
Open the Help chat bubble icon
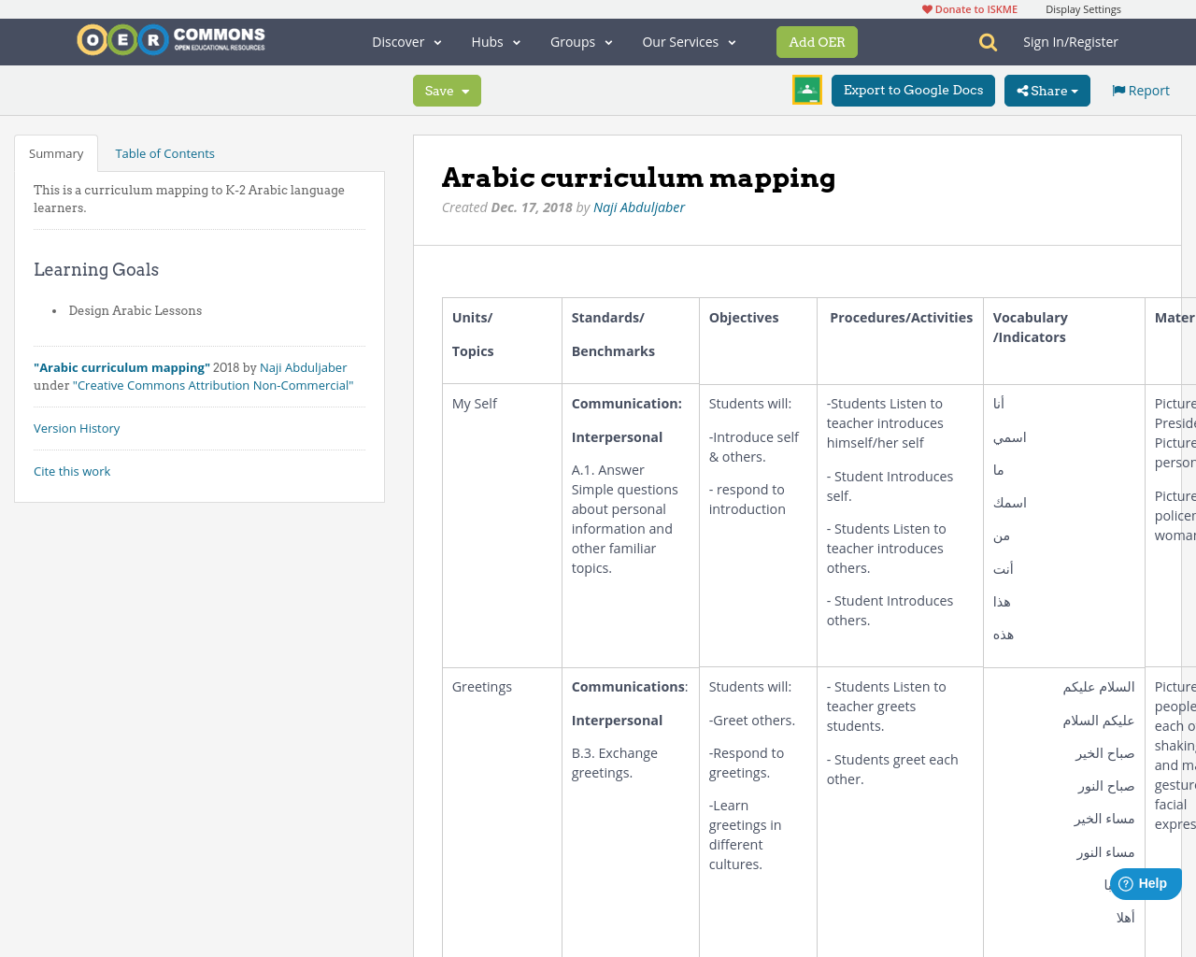pos(1145,883)
